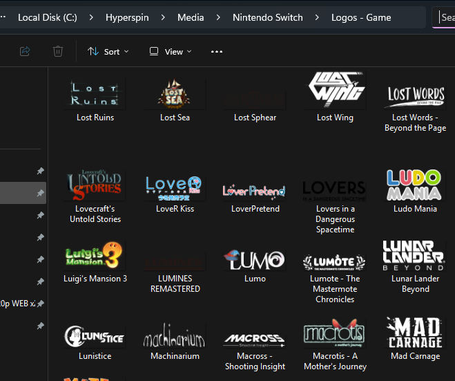Viewport: 455px width, 381px height.
Task: Click pin icon next to WEB sidebar item
Action: coord(41,304)
